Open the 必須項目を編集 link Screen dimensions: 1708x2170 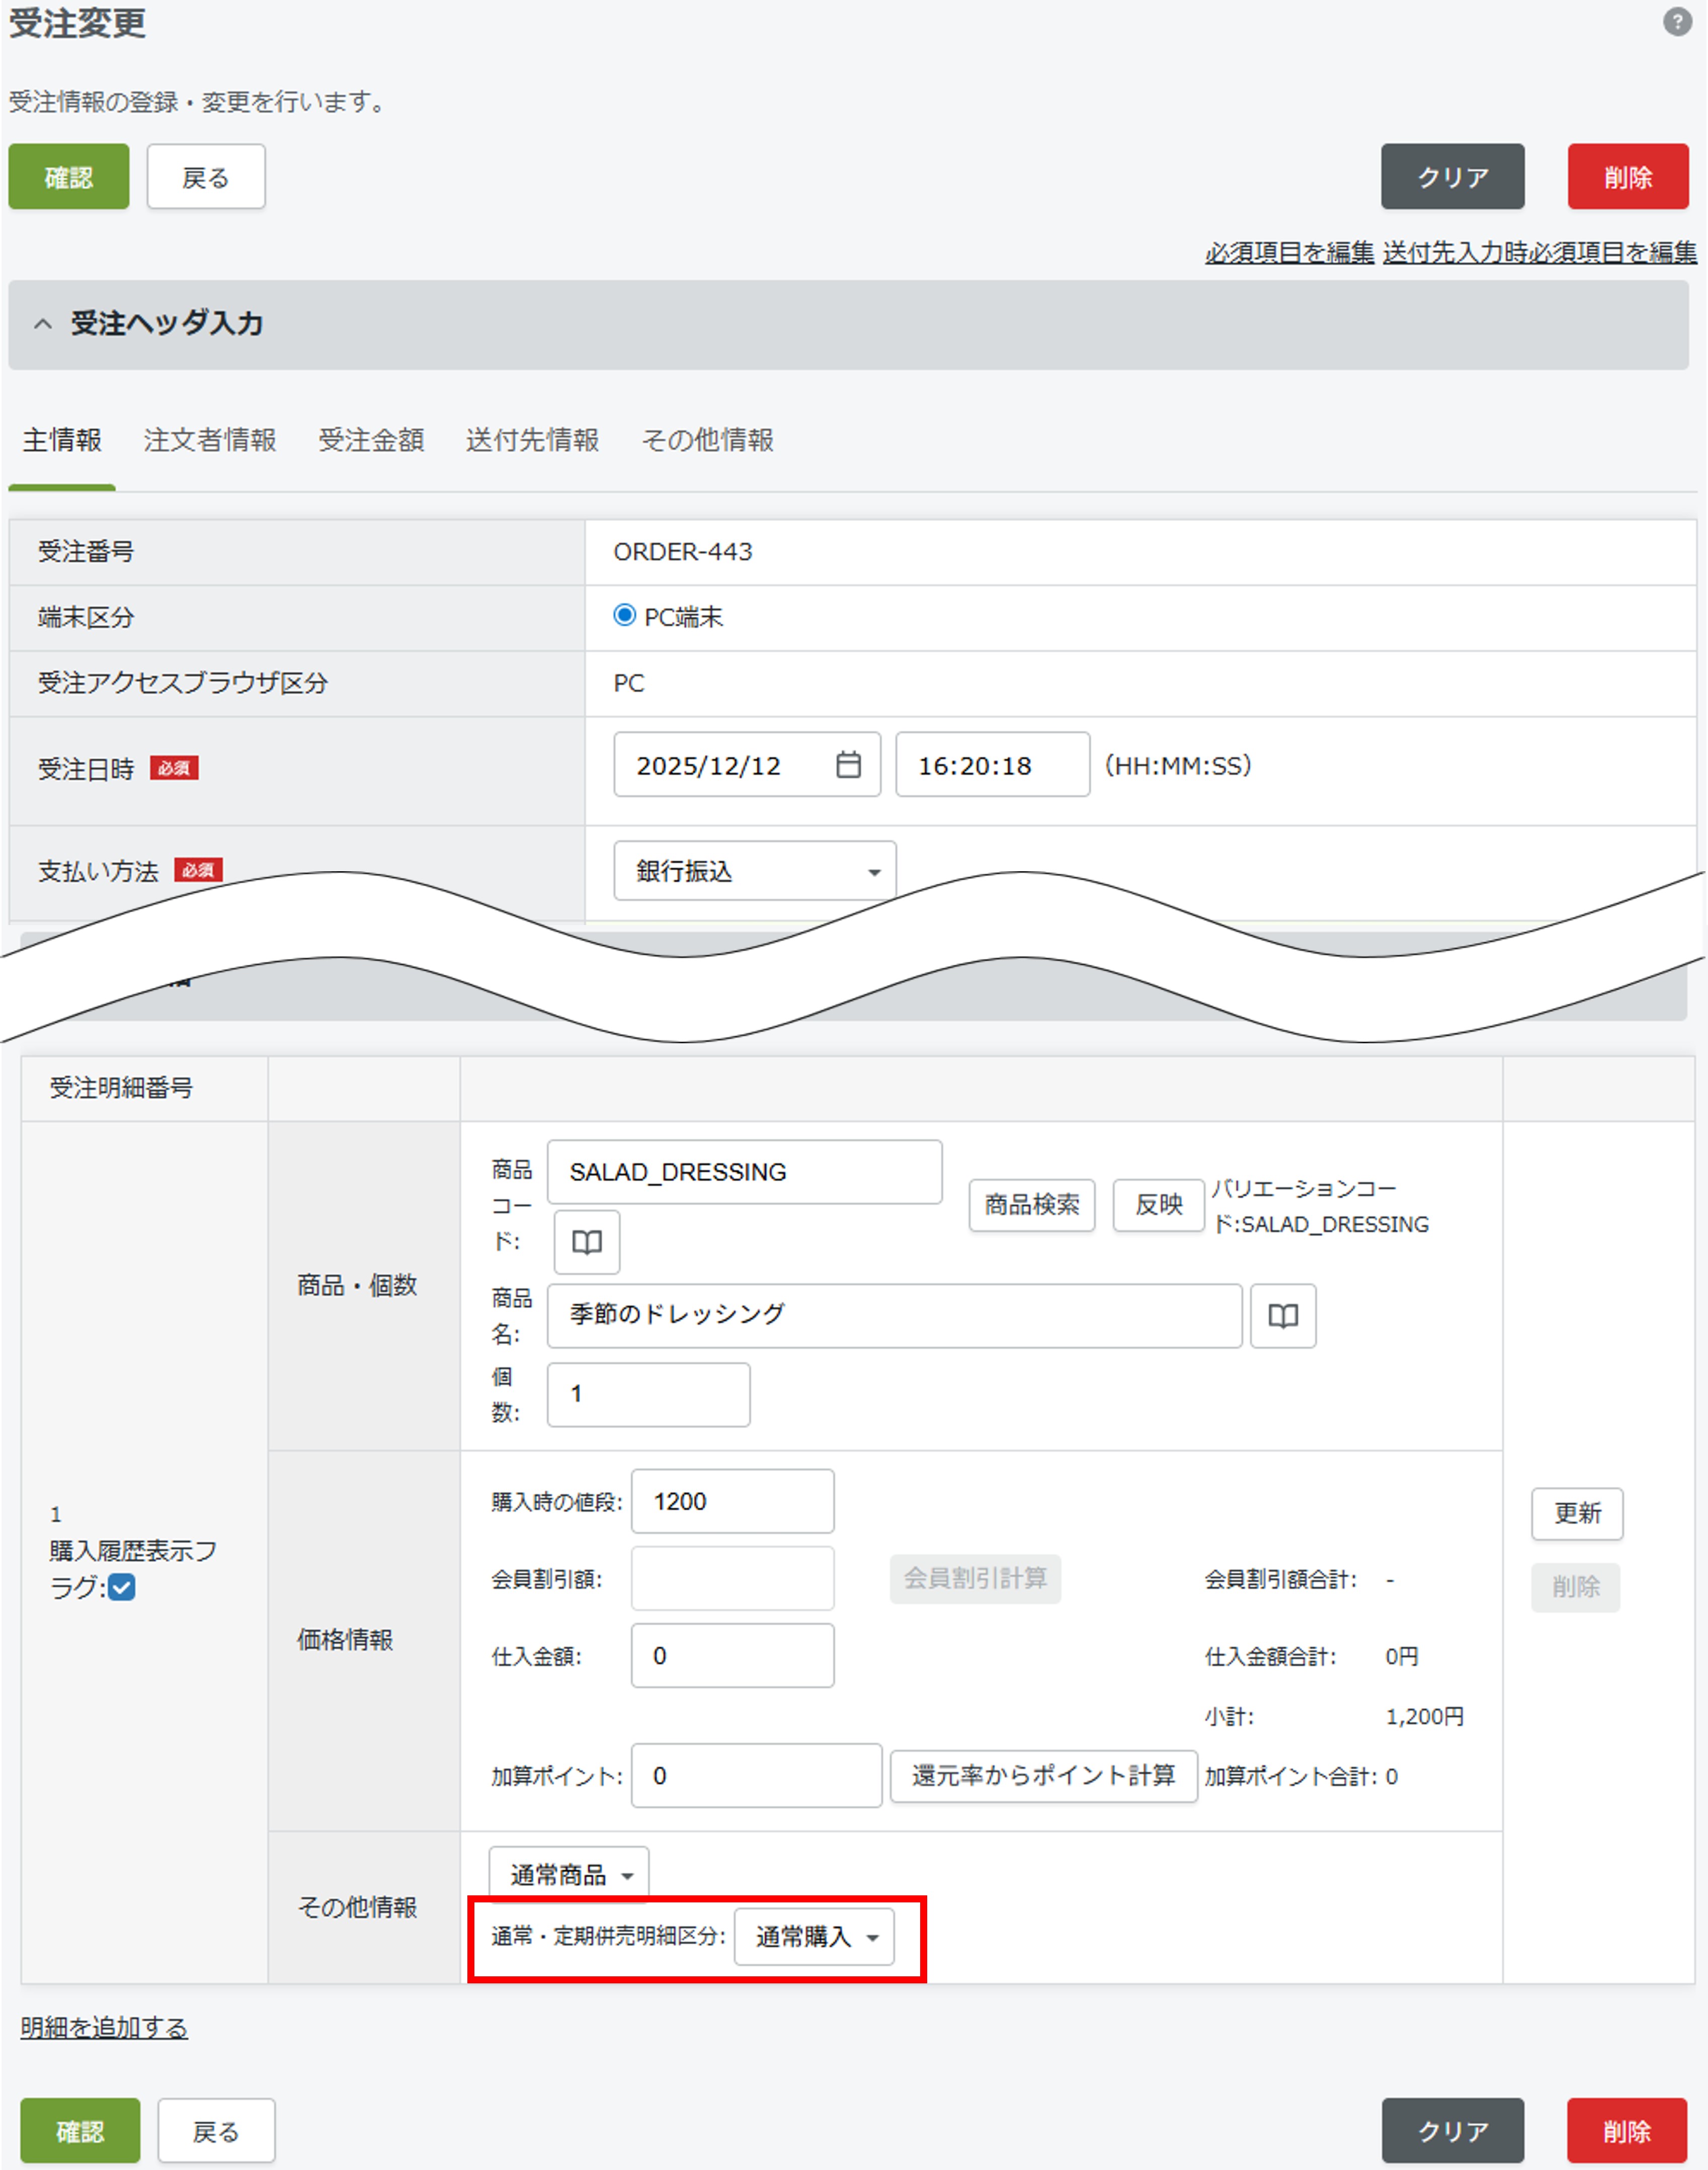[x=1289, y=253]
